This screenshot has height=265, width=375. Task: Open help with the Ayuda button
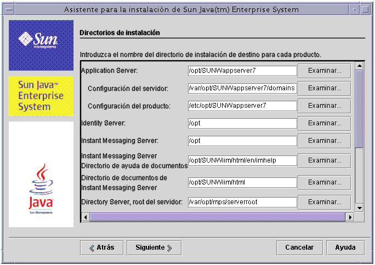(345, 248)
